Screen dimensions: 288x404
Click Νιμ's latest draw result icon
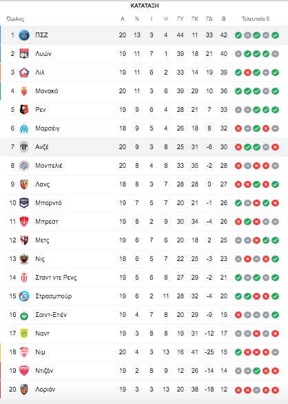[x=275, y=352]
